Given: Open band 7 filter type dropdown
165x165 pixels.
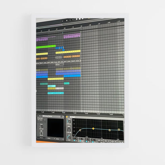Looking at the screenshot, I should click(x=113, y=141).
